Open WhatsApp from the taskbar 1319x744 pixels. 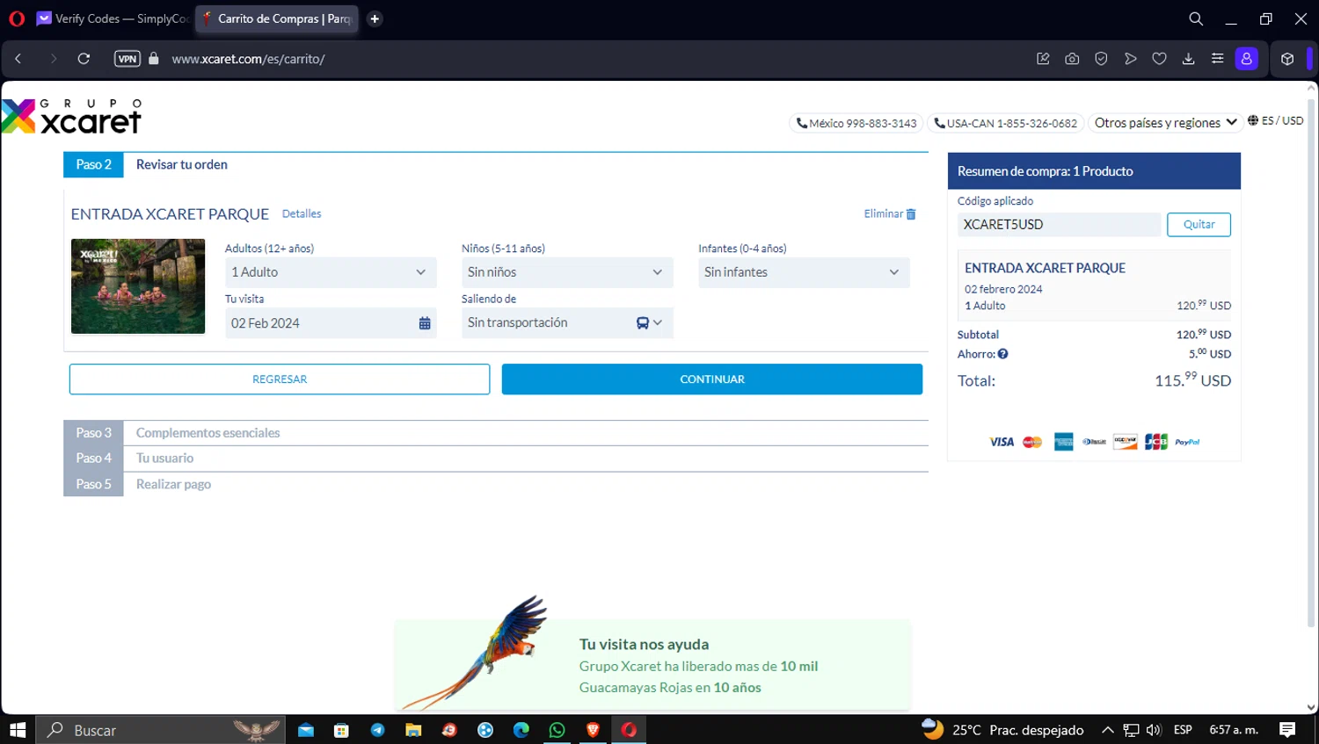point(557,730)
